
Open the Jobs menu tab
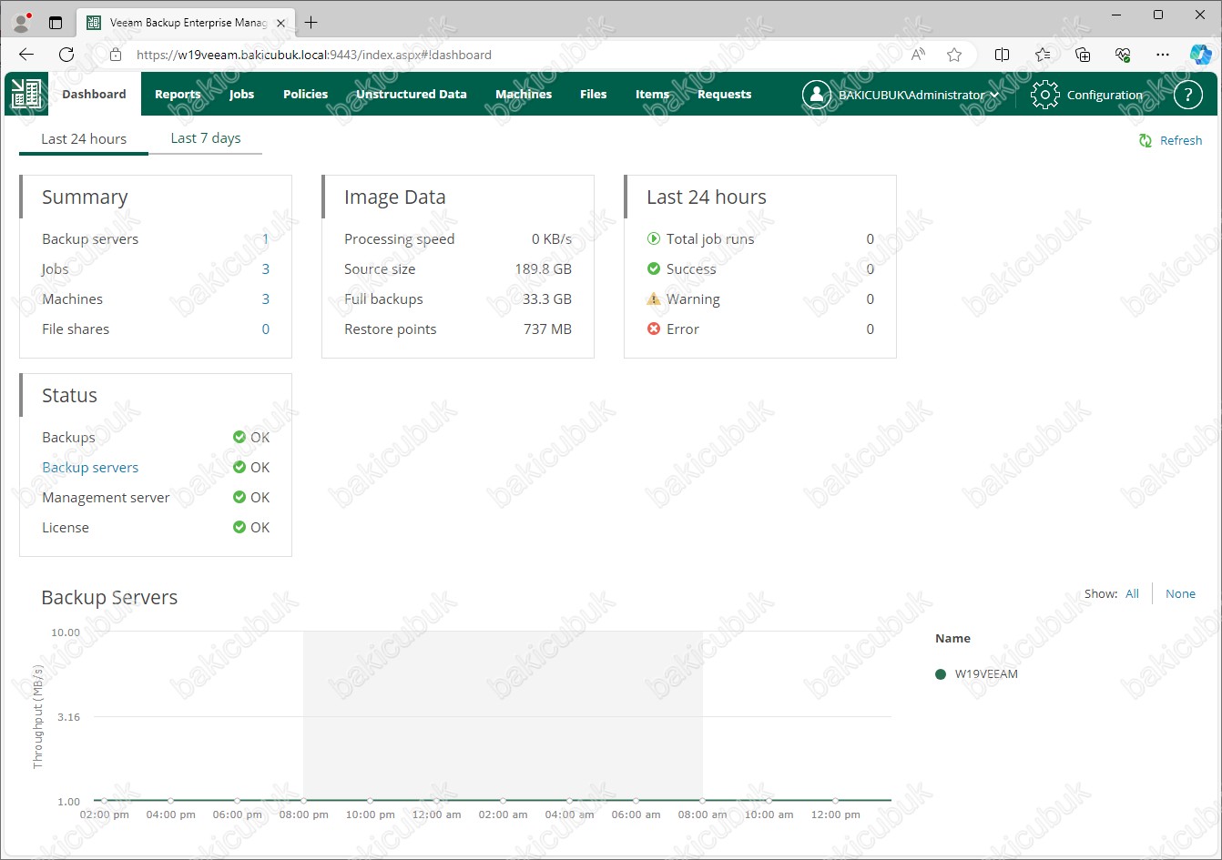[241, 95]
